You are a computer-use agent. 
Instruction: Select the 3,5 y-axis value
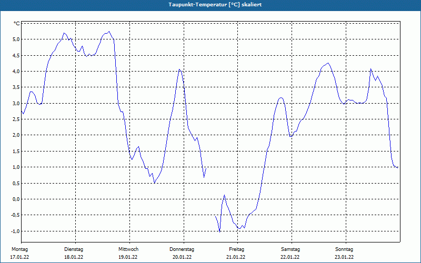(x=16, y=87)
